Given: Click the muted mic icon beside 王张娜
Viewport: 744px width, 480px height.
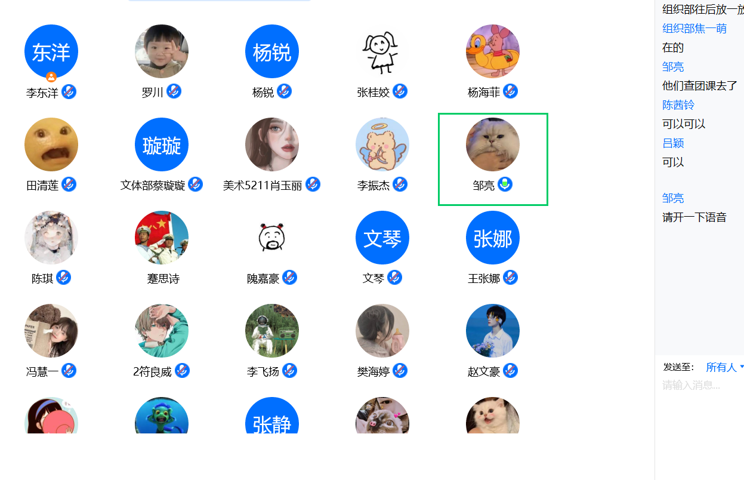Looking at the screenshot, I should pos(510,278).
